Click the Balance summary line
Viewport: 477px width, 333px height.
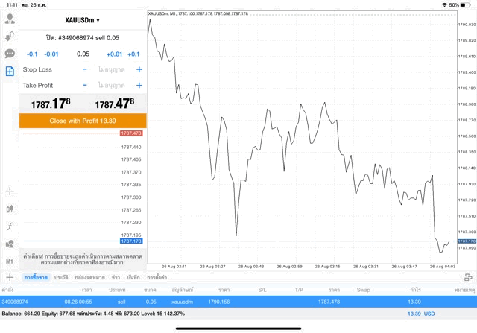tap(93, 314)
